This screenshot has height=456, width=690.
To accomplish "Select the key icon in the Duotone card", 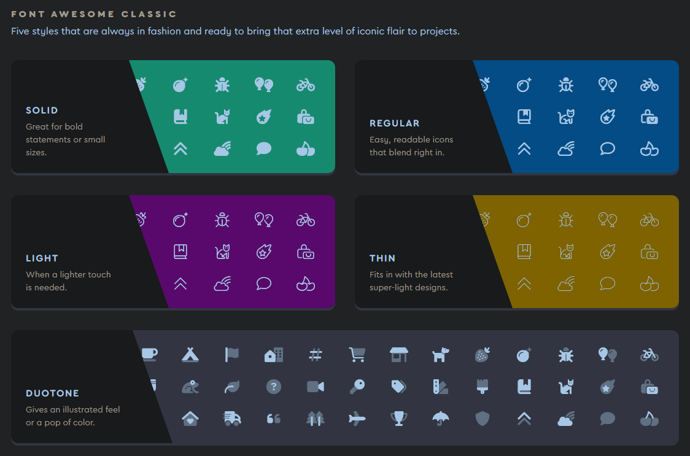I will 357,386.
